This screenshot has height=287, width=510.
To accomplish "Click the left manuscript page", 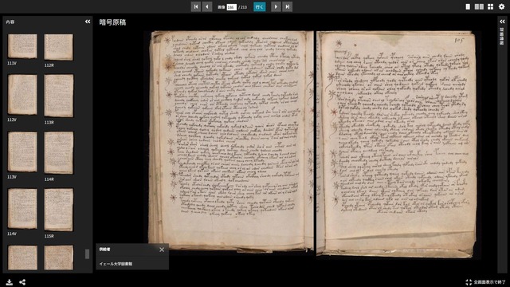I will (231, 141).
